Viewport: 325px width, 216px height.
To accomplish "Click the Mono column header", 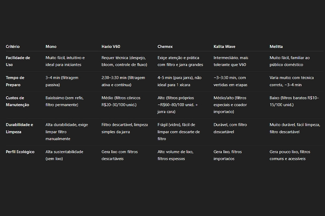I will (x=51, y=47).
